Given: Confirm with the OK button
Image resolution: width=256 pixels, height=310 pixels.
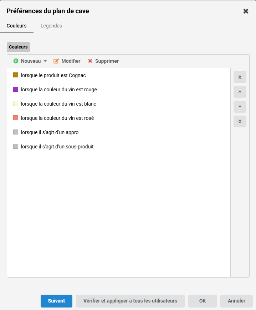Looking at the screenshot, I should (x=203, y=301).
